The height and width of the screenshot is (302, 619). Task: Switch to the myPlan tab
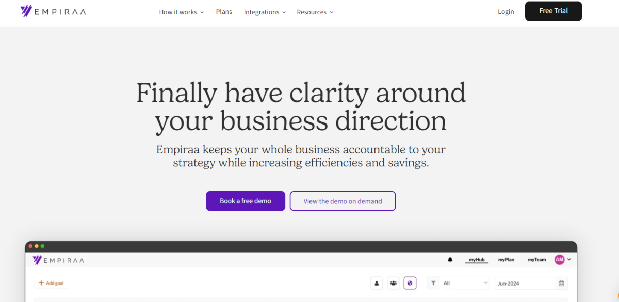point(506,260)
